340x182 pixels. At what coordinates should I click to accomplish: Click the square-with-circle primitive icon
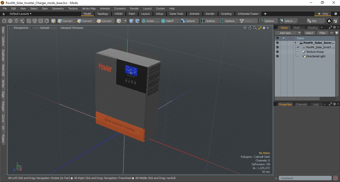[41, 21]
